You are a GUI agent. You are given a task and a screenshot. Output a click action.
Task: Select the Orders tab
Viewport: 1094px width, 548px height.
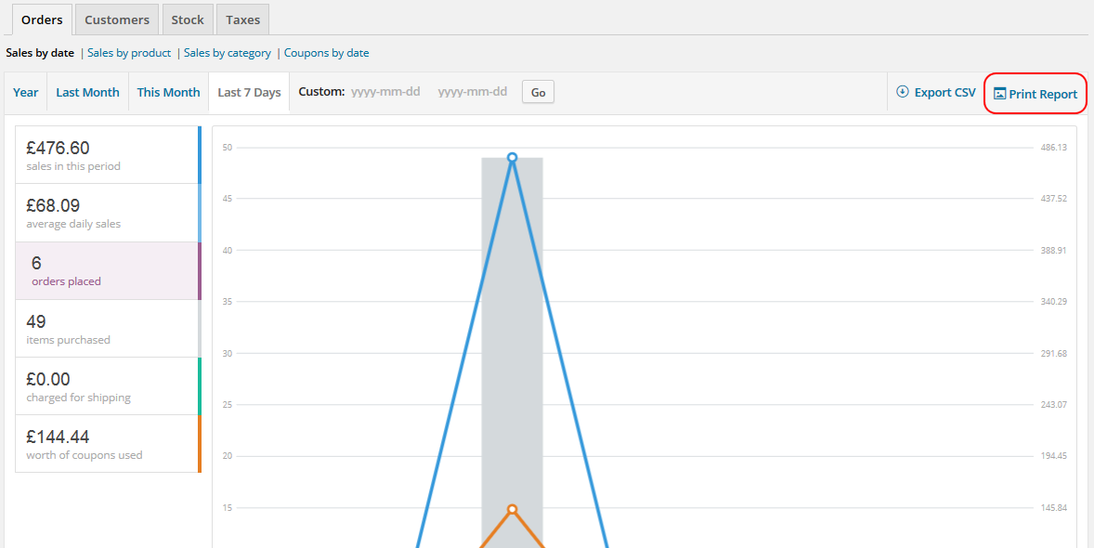click(41, 19)
